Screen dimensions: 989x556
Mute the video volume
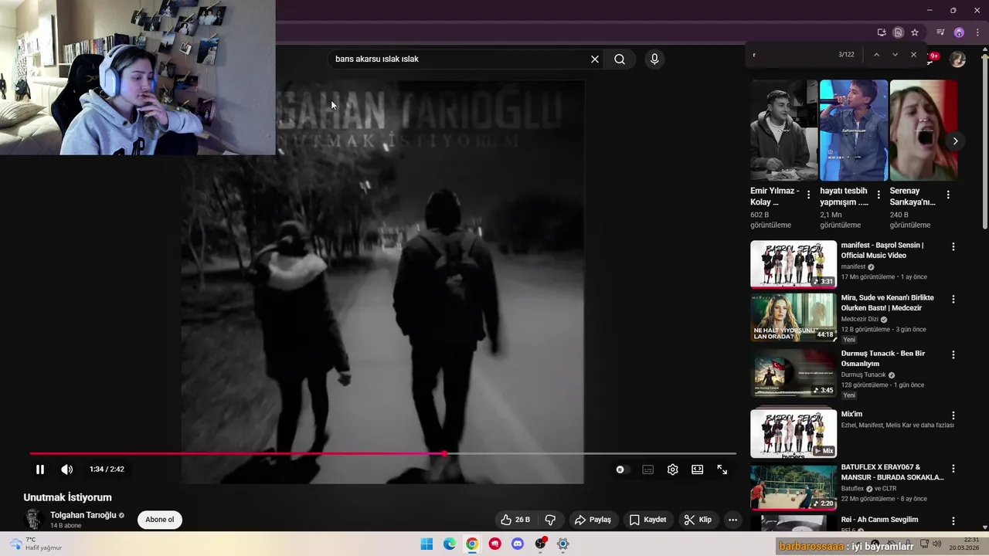(x=67, y=470)
